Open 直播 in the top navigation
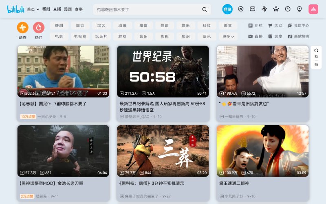Image resolution: width=326 pixels, height=204 pixels. (x=57, y=9)
